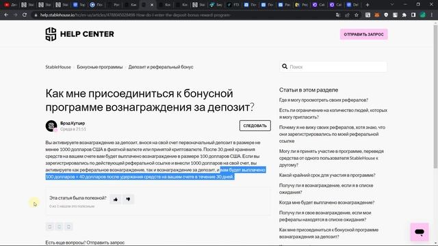Click the article main heading text
The height and width of the screenshot is (246, 438).
pos(150,100)
